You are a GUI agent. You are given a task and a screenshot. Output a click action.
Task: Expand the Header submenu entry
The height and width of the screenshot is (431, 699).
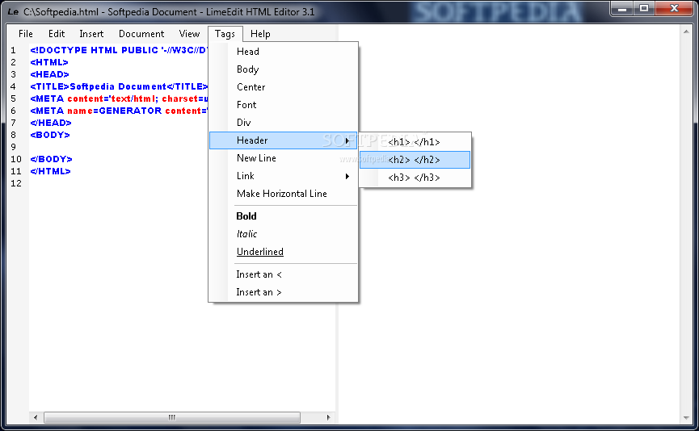(283, 140)
